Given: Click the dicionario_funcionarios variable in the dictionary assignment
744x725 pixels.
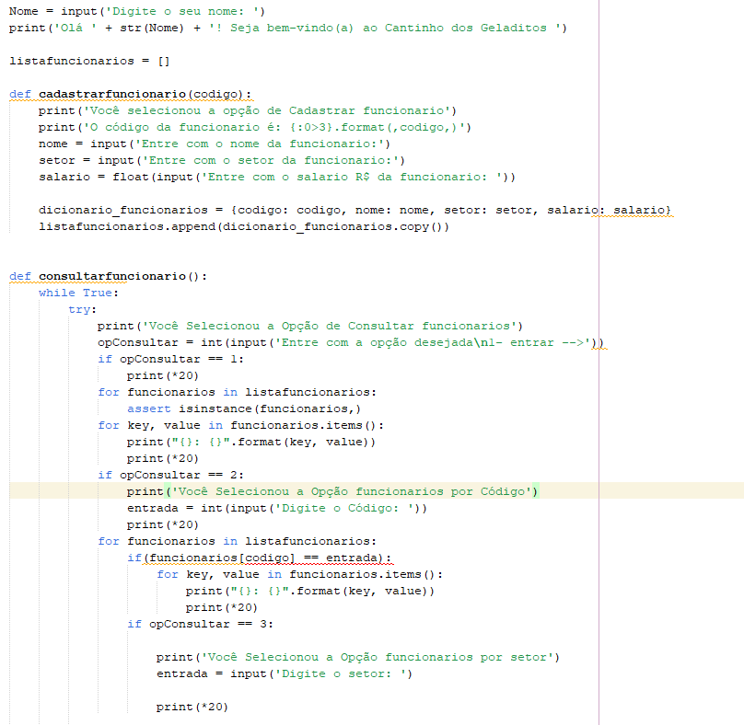Looking at the screenshot, I should click(x=123, y=211).
